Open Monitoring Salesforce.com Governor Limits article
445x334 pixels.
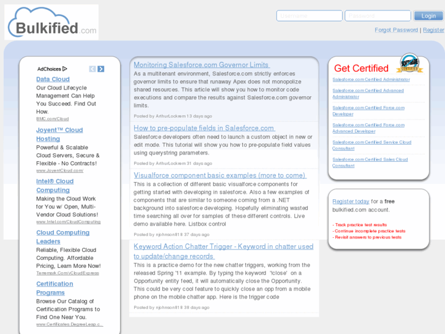(201, 64)
